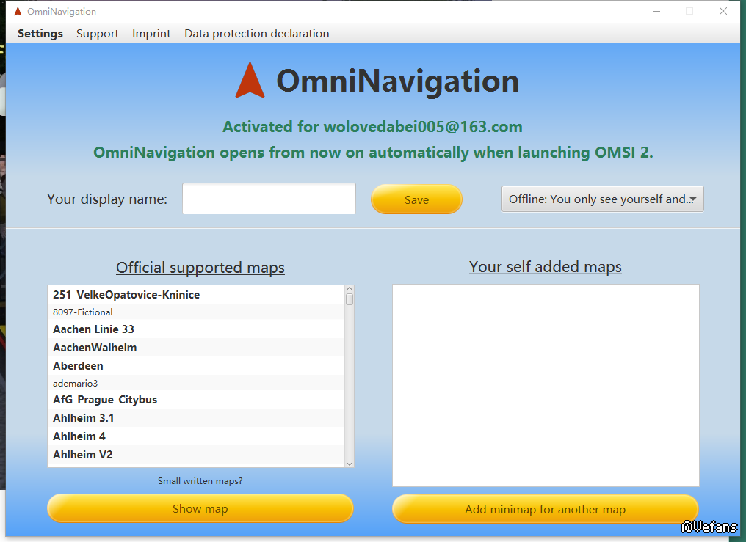746x542 pixels.
Task: Select Ahlheim V2 map
Action: click(195, 455)
